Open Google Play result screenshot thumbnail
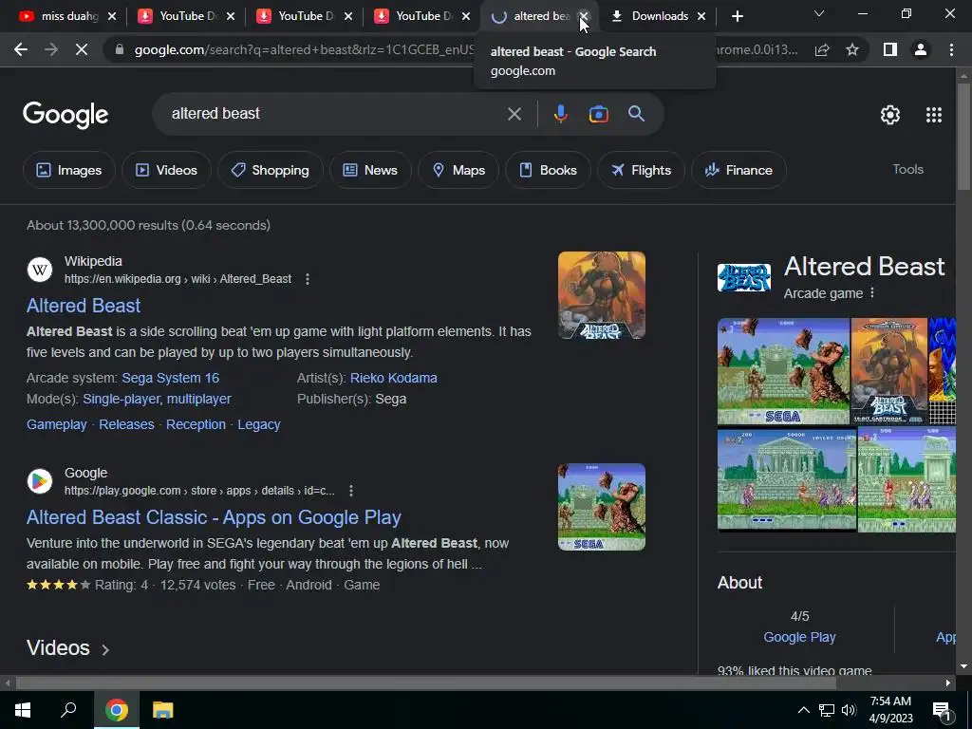The image size is (972, 729). (601, 507)
